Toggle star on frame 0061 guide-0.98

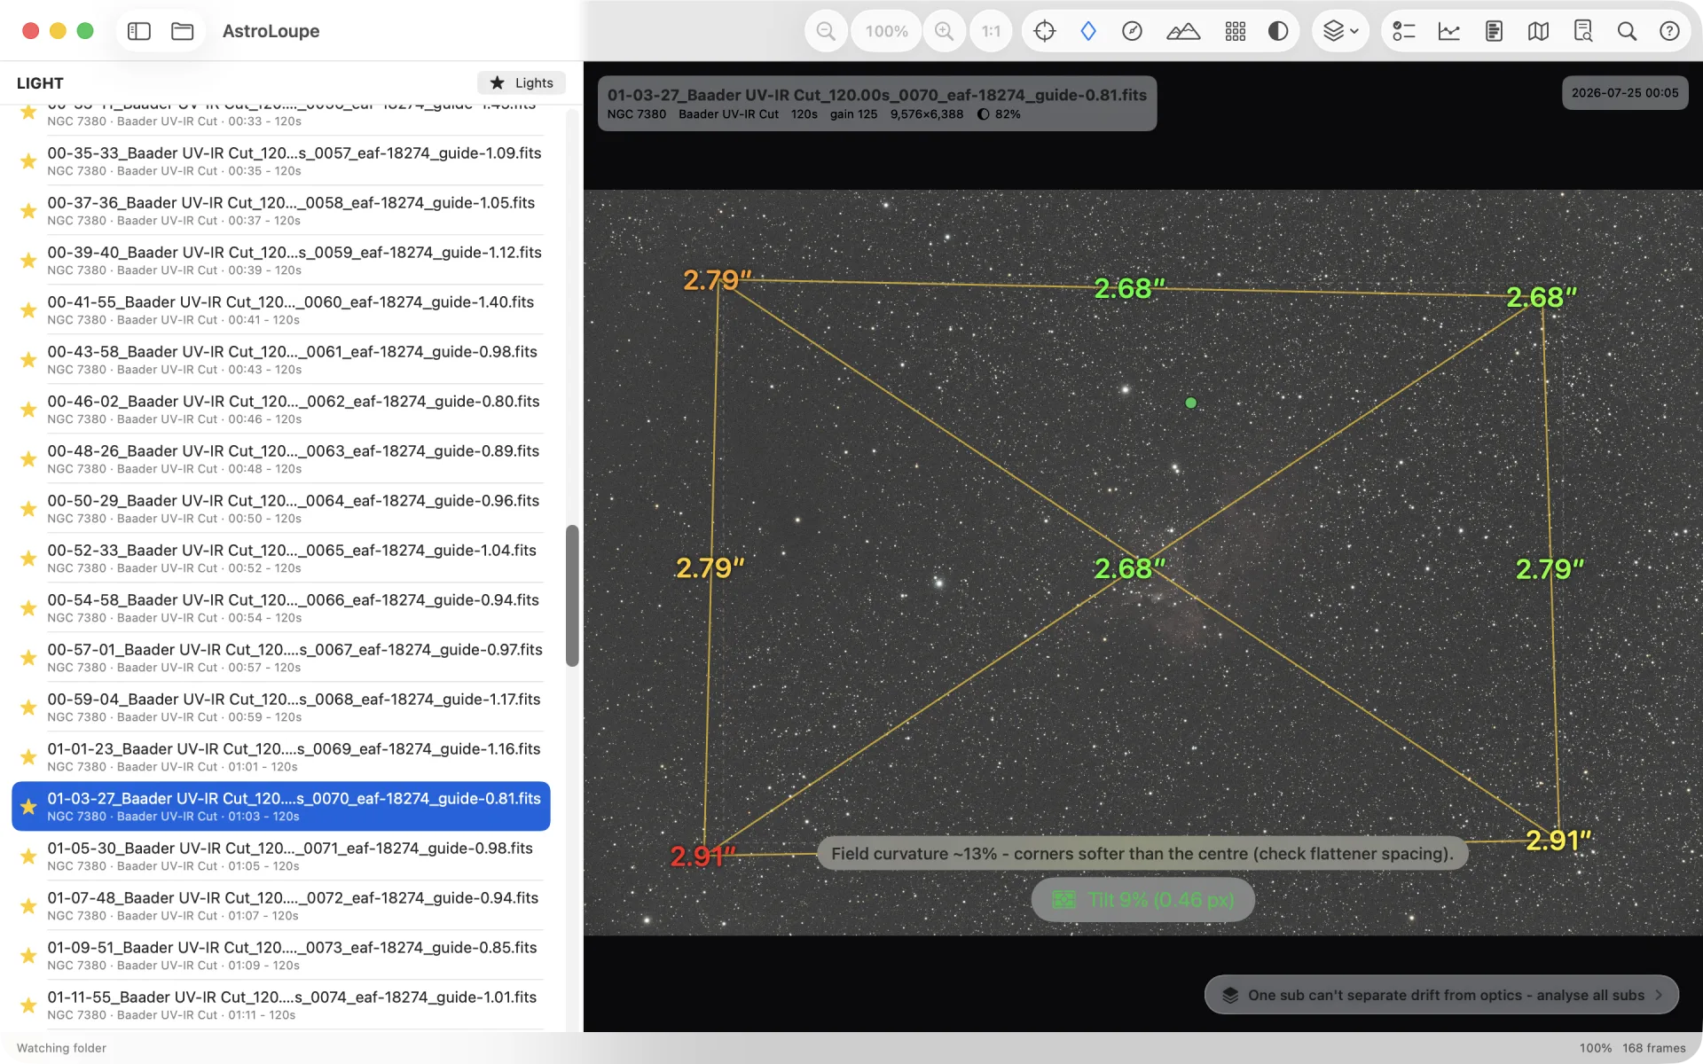pos(28,359)
